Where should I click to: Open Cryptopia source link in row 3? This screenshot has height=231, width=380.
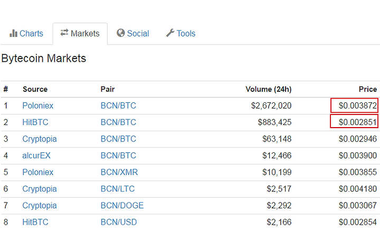[40, 139]
